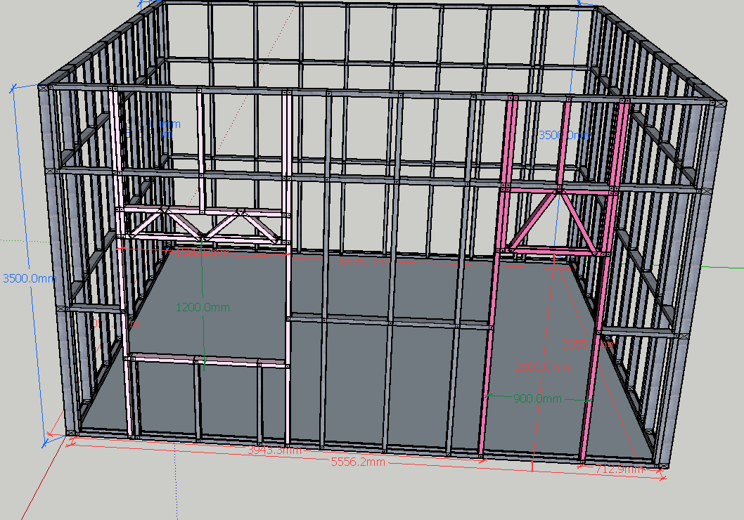Click the 5556.2mm bottom dimension label
744x520 pixels.
[x=358, y=462]
